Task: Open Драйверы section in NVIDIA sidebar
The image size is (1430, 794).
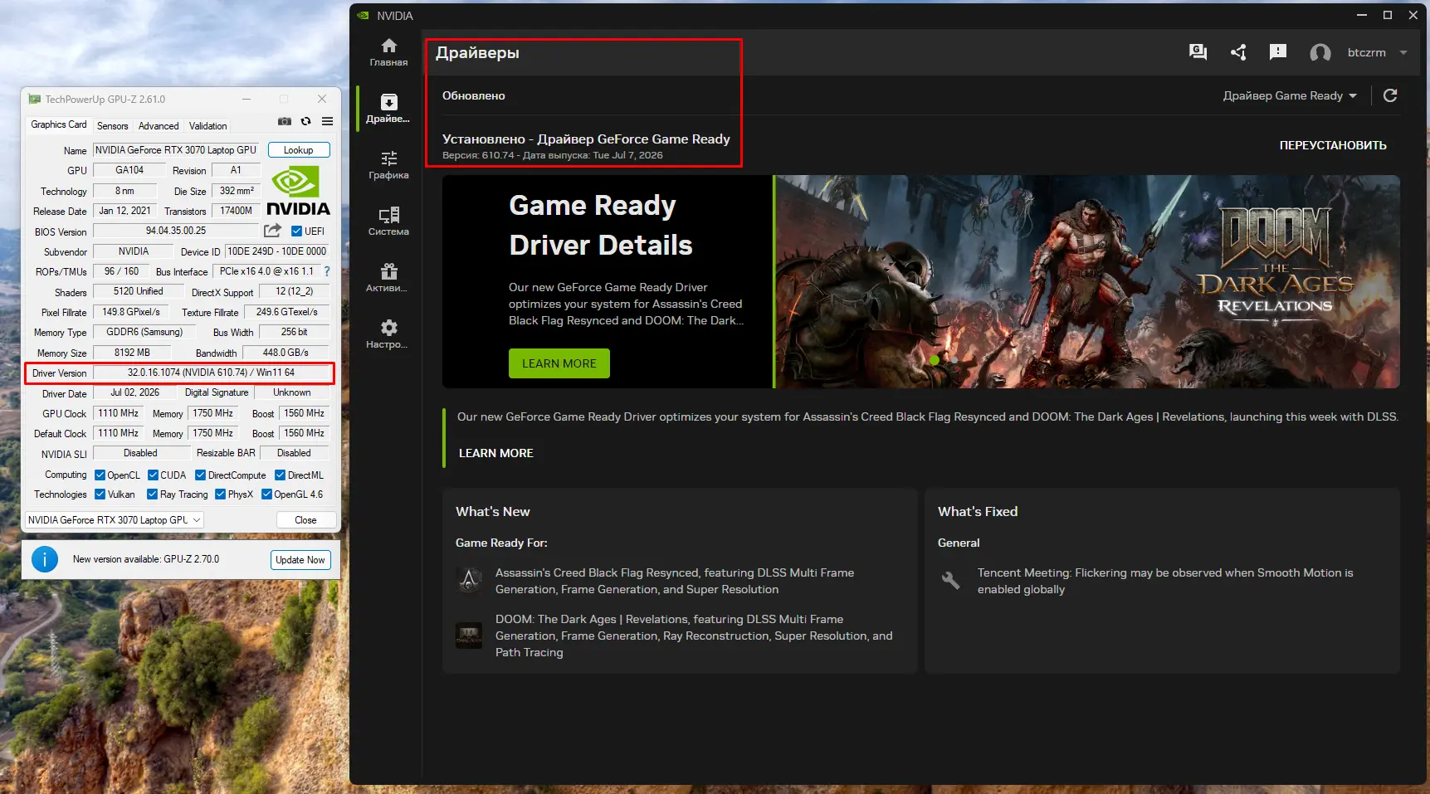Action: point(388,108)
